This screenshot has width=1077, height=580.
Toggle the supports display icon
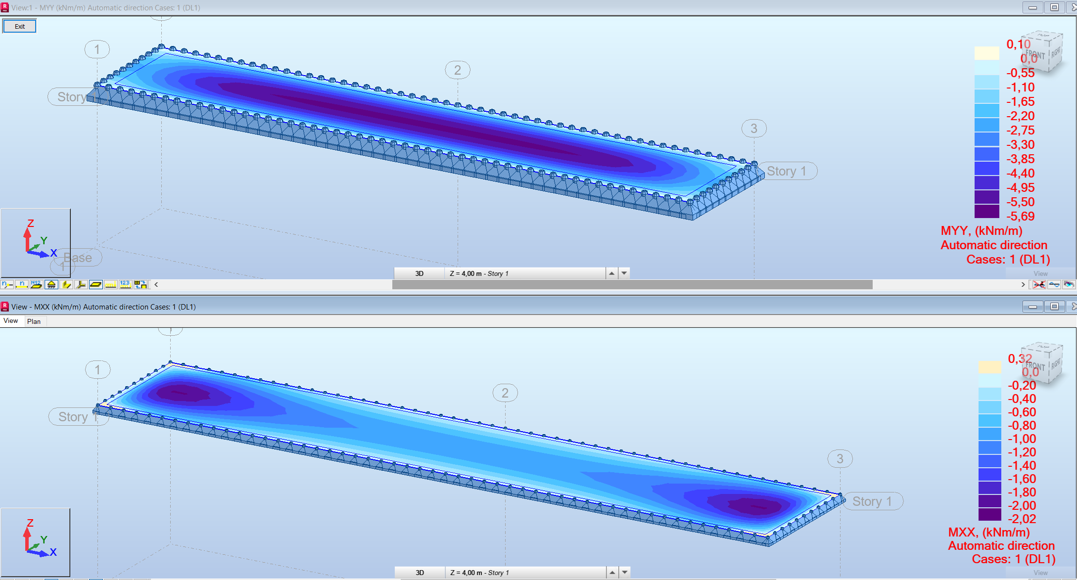tap(51, 284)
